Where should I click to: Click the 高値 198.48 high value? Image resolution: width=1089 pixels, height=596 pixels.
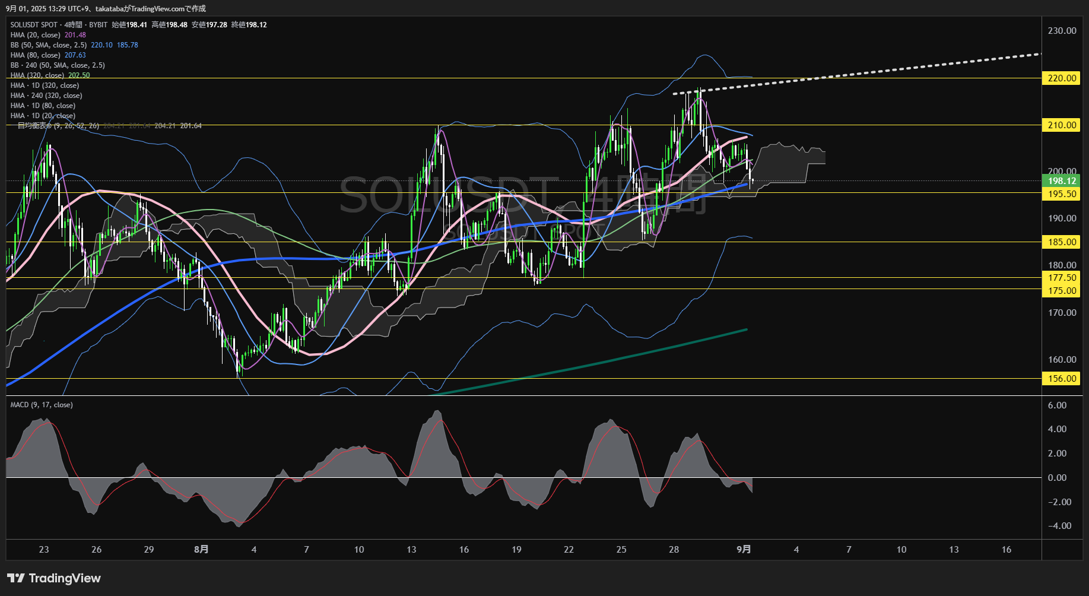[169, 25]
